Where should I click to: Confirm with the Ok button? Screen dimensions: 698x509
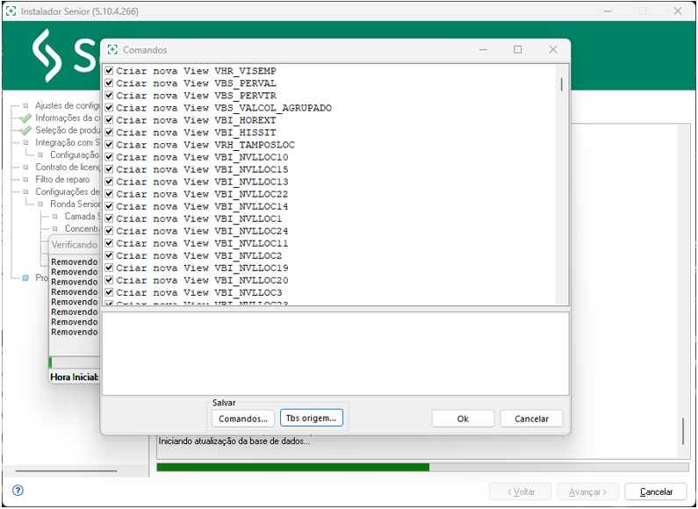pyautogui.click(x=463, y=419)
